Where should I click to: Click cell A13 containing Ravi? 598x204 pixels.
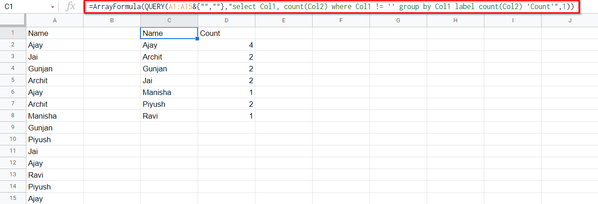55,175
